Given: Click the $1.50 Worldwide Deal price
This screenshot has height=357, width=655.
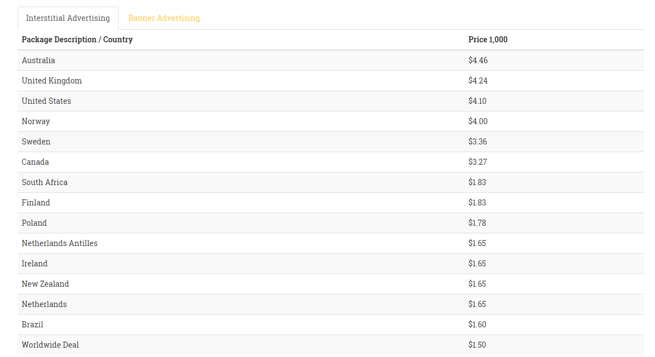Looking at the screenshot, I should 477,345.
